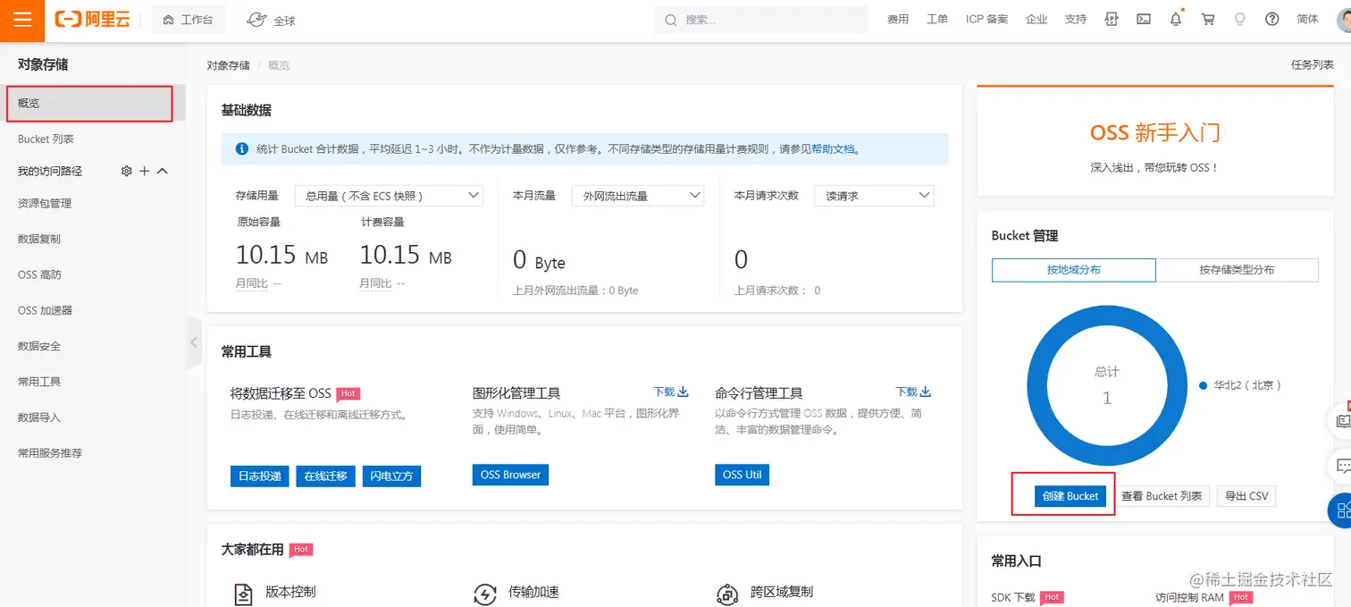Switch to 按地域分布 tab
The height and width of the screenshot is (607, 1351).
pyautogui.click(x=1074, y=270)
